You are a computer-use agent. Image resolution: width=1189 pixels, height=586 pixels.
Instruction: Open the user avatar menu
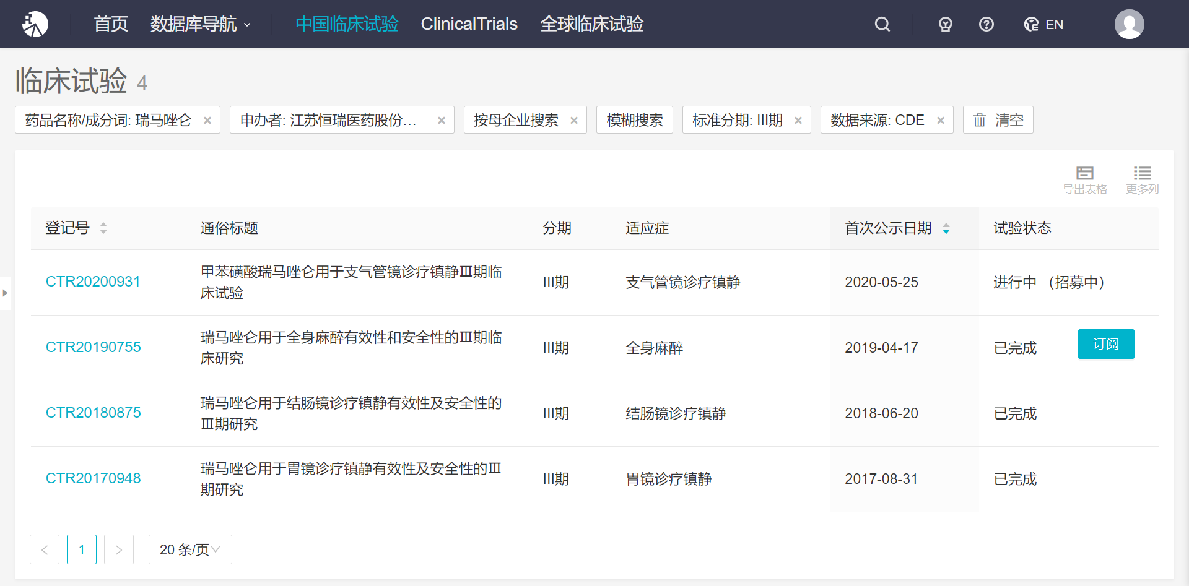point(1130,24)
